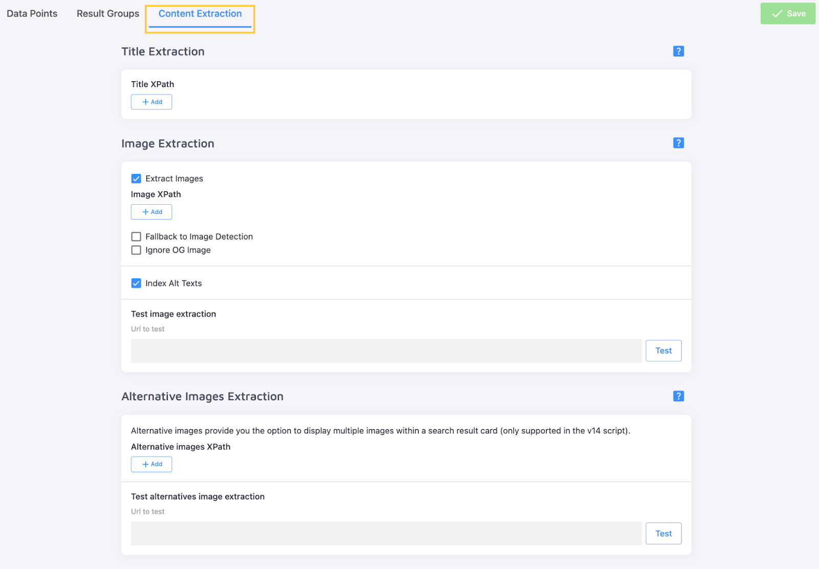The width and height of the screenshot is (819, 569).
Task: Open help for Title Extraction
Action: click(678, 51)
